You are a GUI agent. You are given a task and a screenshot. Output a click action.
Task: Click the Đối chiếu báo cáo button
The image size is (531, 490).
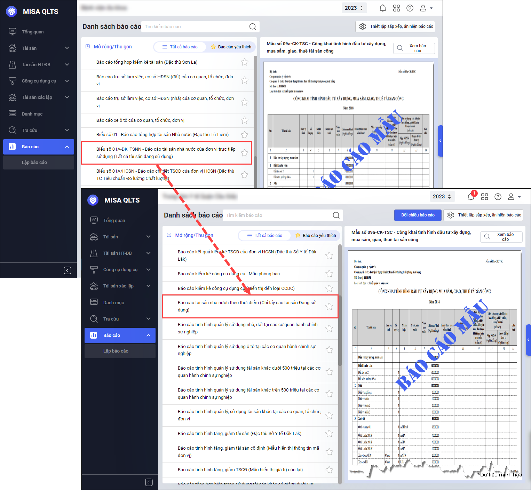(418, 215)
